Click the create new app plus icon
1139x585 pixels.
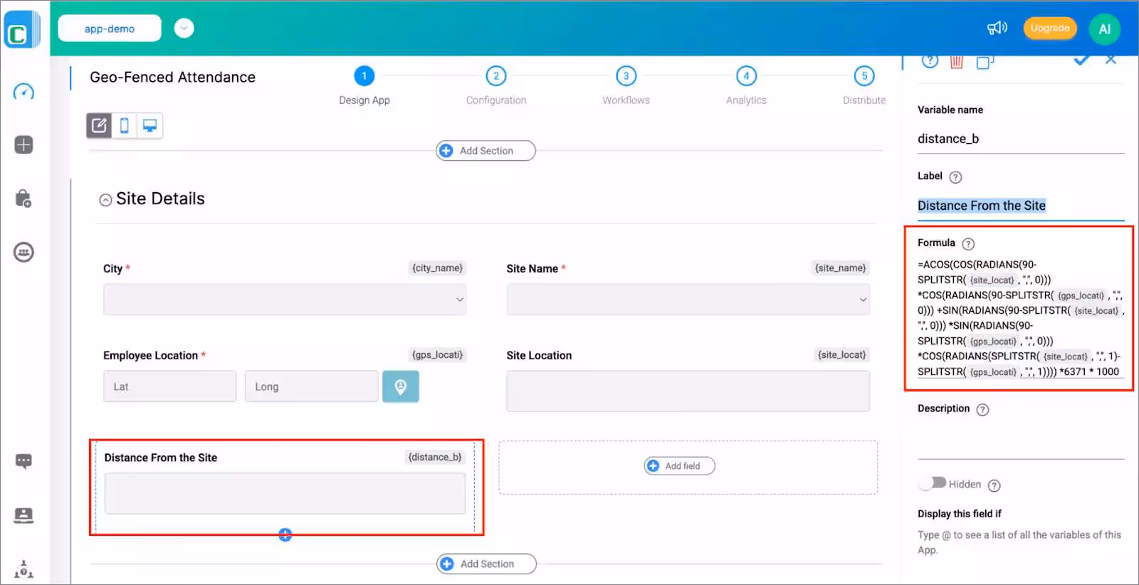(x=23, y=145)
